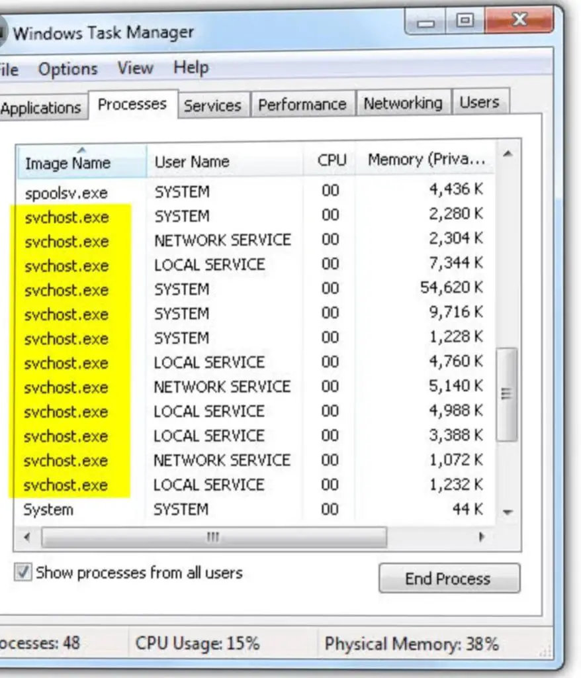The width and height of the screenshot is (581, 678).
Task: Open the Help menu
Action: [x=191, y=68]
